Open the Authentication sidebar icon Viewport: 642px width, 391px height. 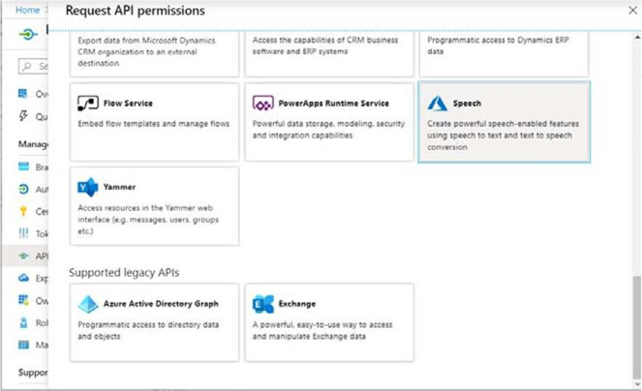(x=23, y=189)
